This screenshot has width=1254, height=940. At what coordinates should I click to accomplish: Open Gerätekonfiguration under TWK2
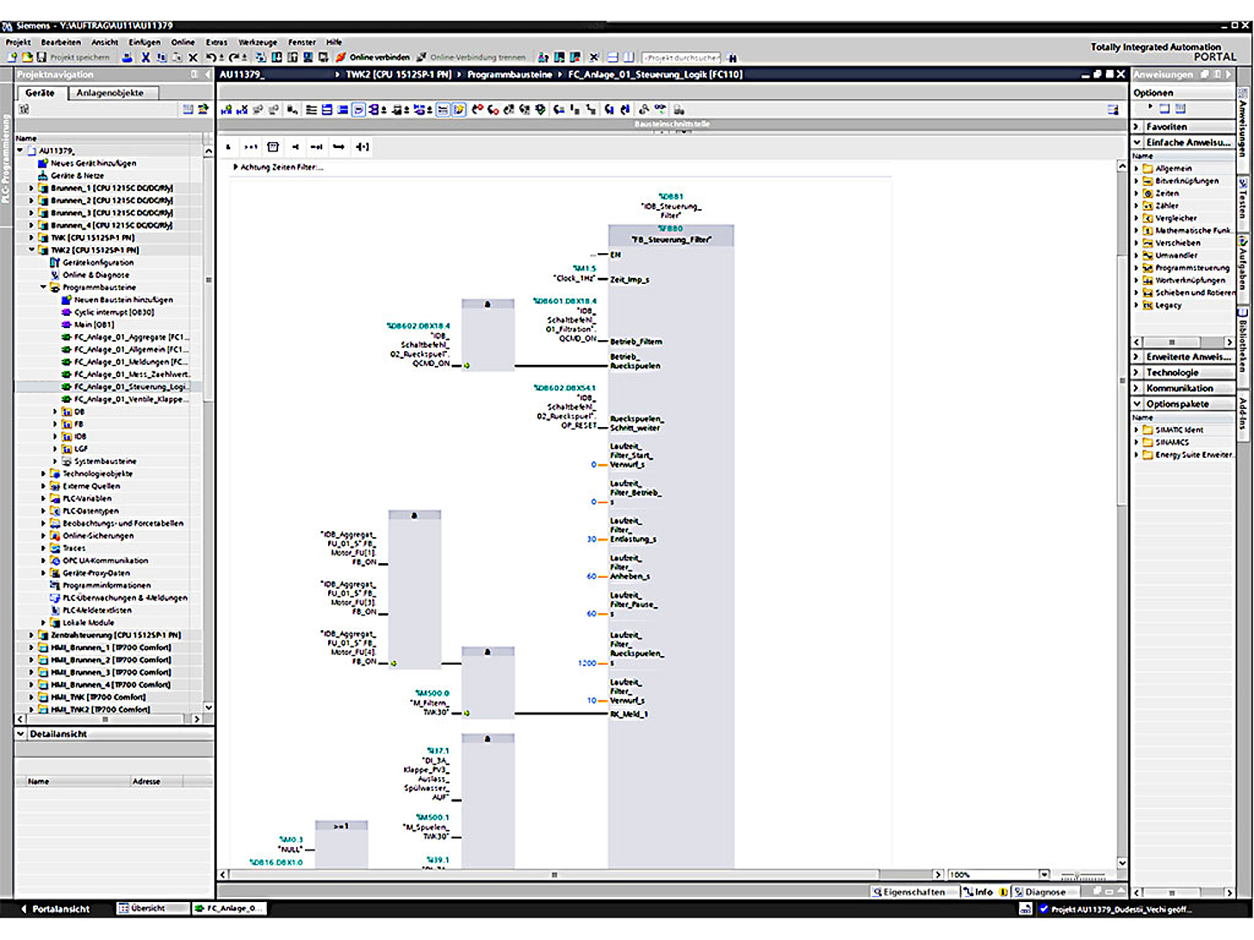pyautogui.click(x=97, y=263)
